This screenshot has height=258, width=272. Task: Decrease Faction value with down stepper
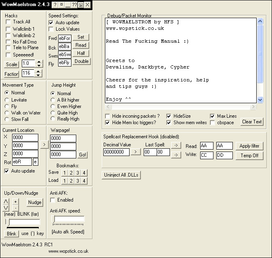tap(38, 75)
